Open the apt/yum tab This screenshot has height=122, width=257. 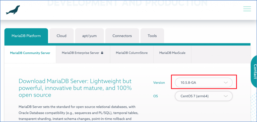[90, 36]
